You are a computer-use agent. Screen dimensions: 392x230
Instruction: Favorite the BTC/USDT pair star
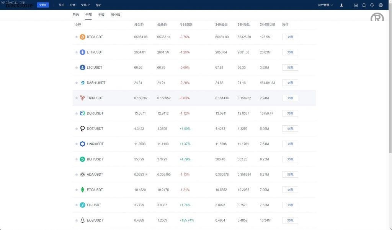pos(77,37)
